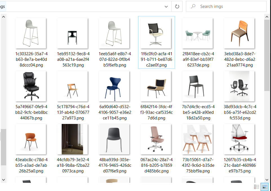Select the wooden back chair 3ebd38a3
271x191 pixels.
(x=239, y=33)
